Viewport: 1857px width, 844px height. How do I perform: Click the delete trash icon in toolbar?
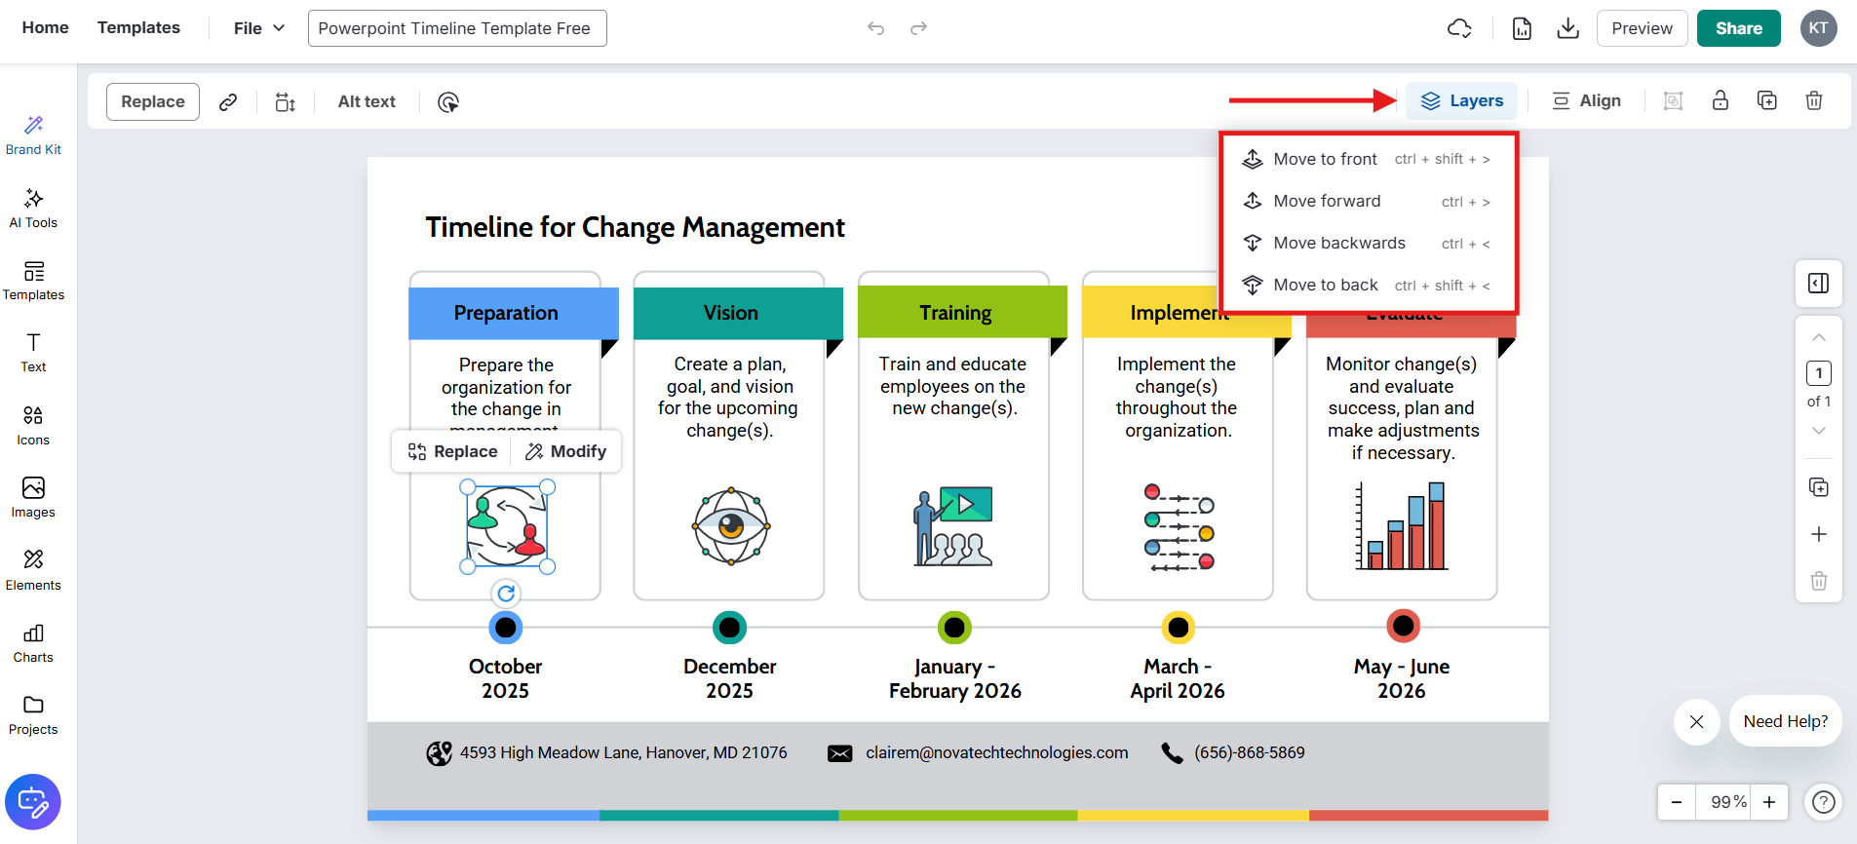pyautogui.click(x=1813, y=100)
